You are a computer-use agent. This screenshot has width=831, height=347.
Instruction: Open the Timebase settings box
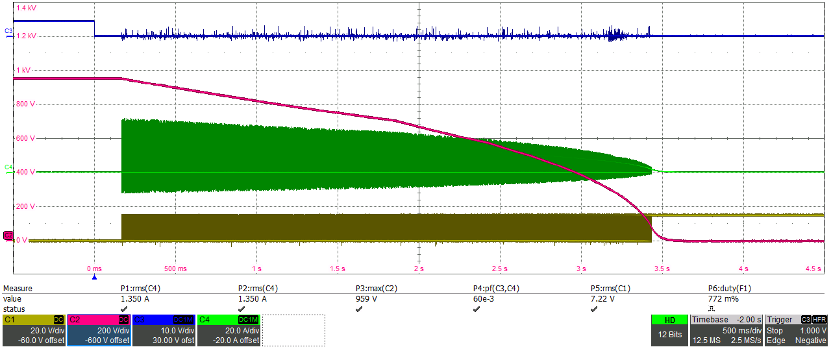pos(726,331)
